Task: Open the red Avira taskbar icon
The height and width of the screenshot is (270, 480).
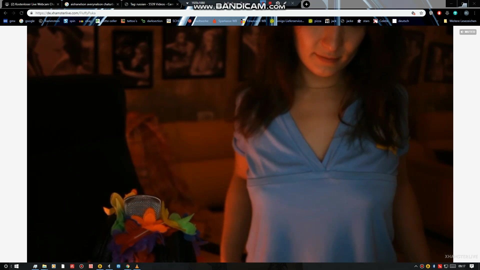Action: (x=72, y=266)
